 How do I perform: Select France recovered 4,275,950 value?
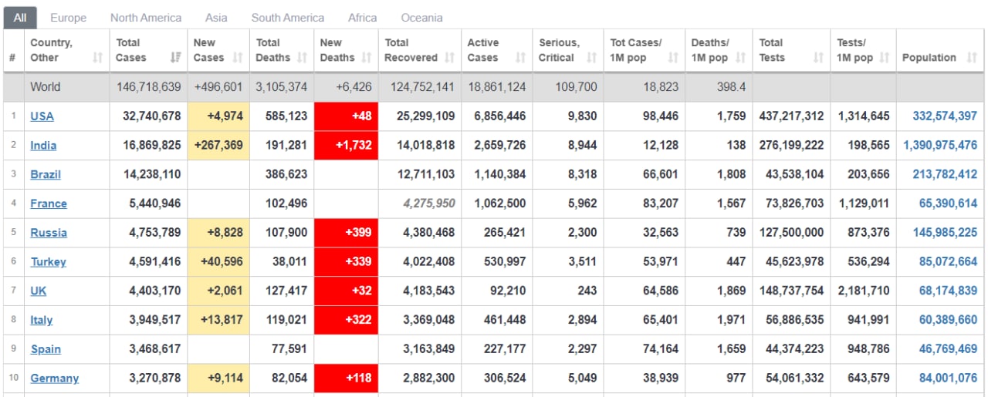click(428, 204)
